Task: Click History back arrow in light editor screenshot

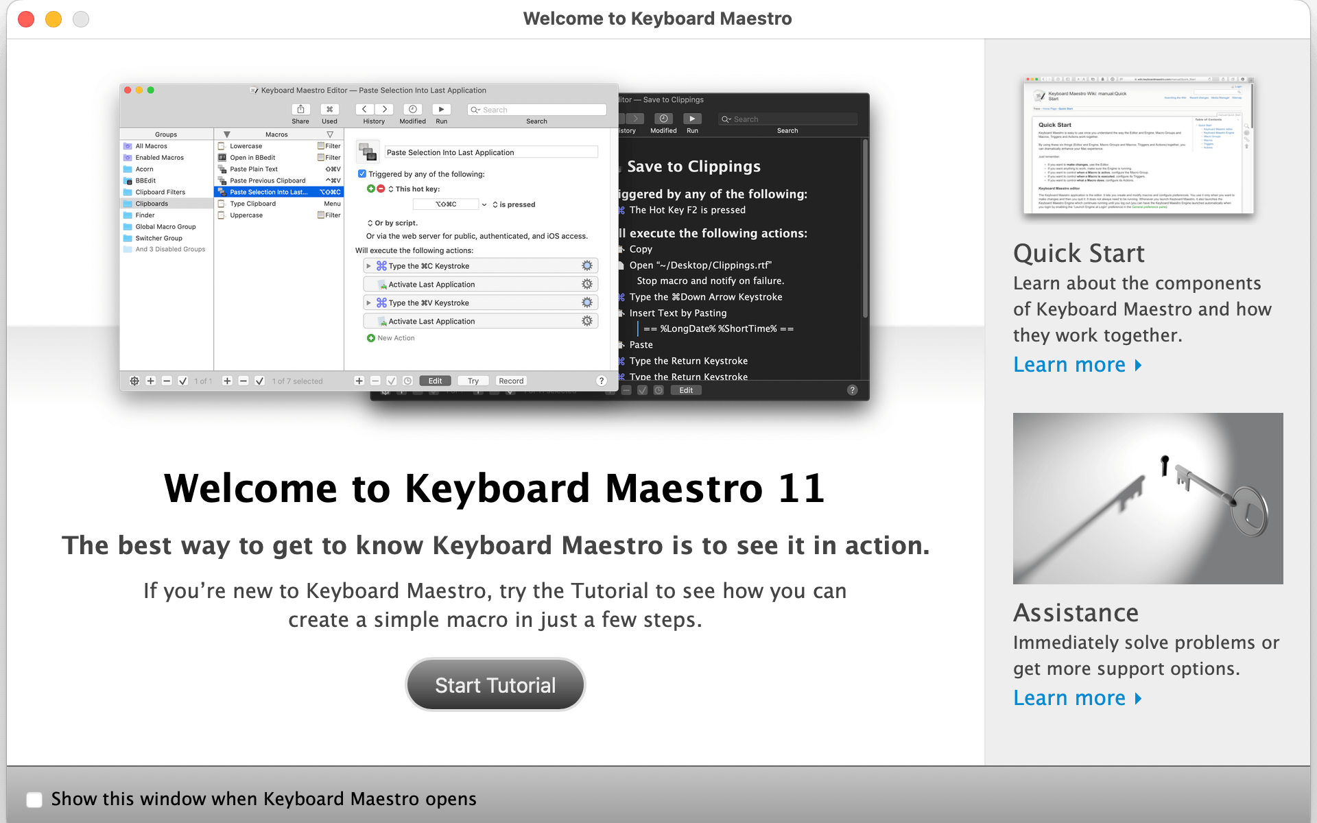Action: pos(364,109)
